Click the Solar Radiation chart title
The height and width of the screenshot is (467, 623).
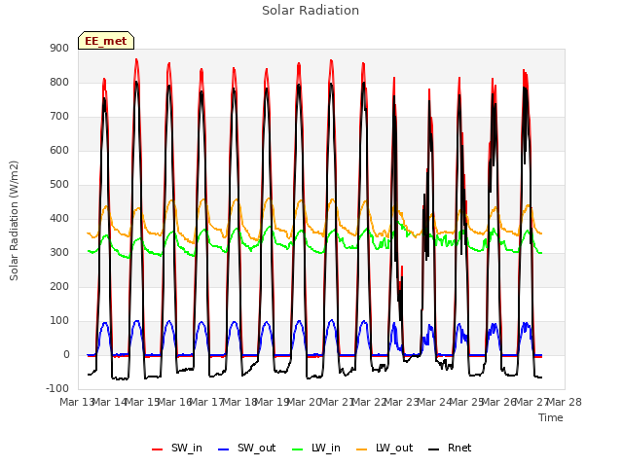(x=311, y=11)
